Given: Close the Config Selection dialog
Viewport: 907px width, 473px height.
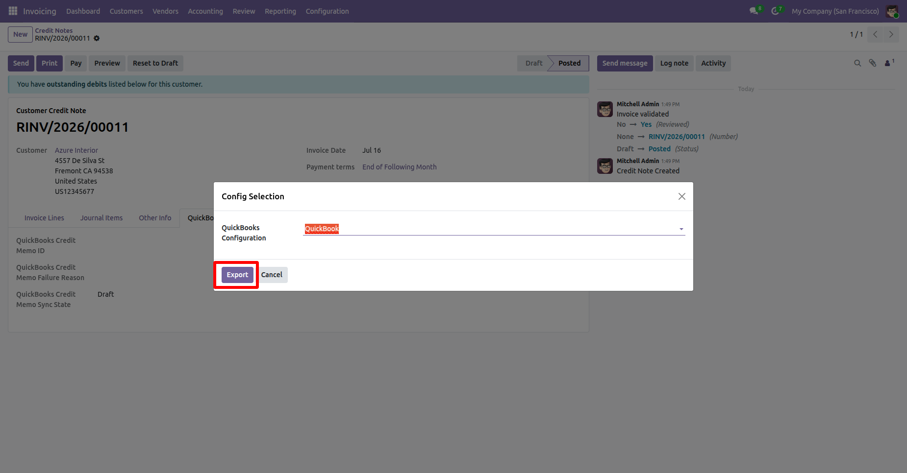Looking at the screenshot, I should pyautogui.click(x=682, y=196).
